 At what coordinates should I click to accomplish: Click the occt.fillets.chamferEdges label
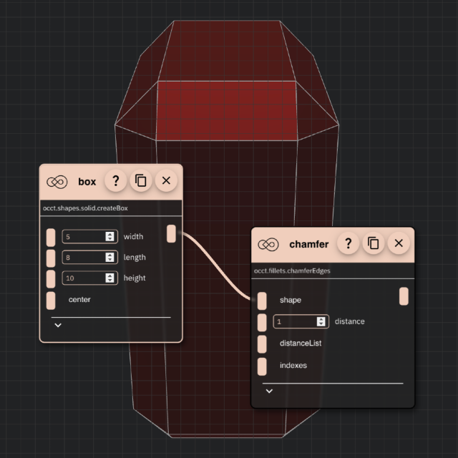click(x=292, y=271)
